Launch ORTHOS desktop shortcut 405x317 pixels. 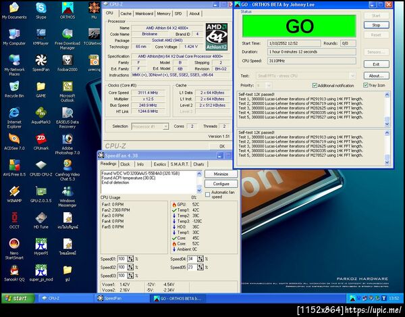[67, 11]
